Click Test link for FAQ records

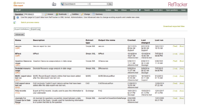click(x=175, y=91)
